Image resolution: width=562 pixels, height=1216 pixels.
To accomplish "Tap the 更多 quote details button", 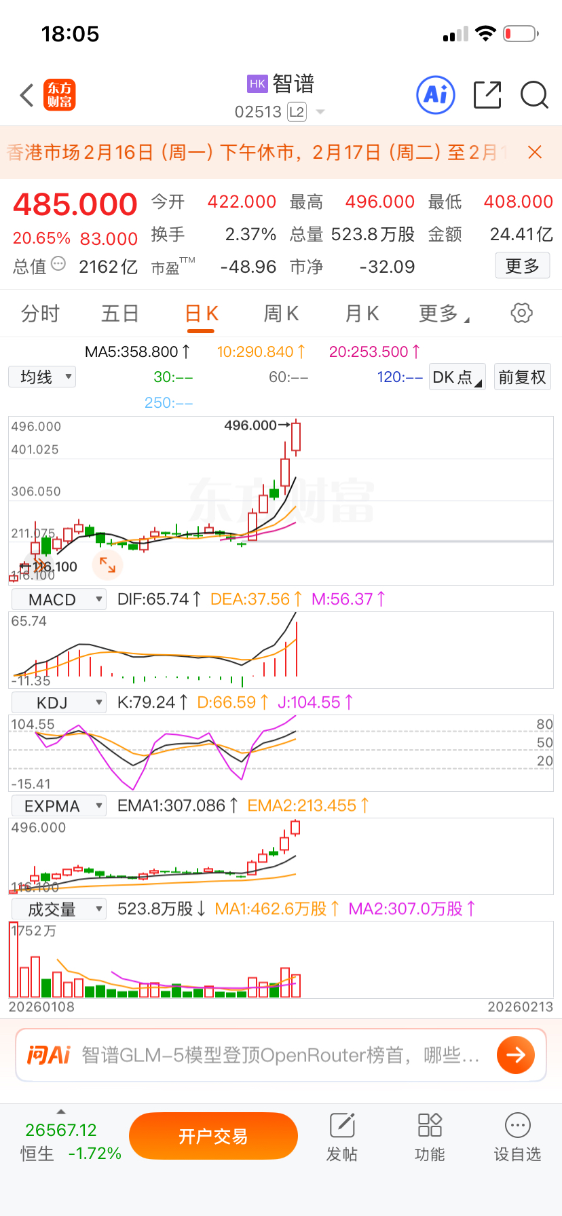I will [522, 266].
